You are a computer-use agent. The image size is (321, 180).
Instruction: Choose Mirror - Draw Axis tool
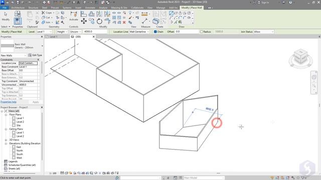coord(107,14)
